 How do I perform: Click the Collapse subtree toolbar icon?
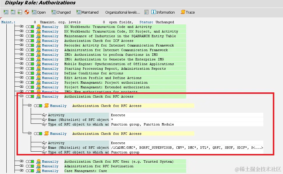pos(13,12)
